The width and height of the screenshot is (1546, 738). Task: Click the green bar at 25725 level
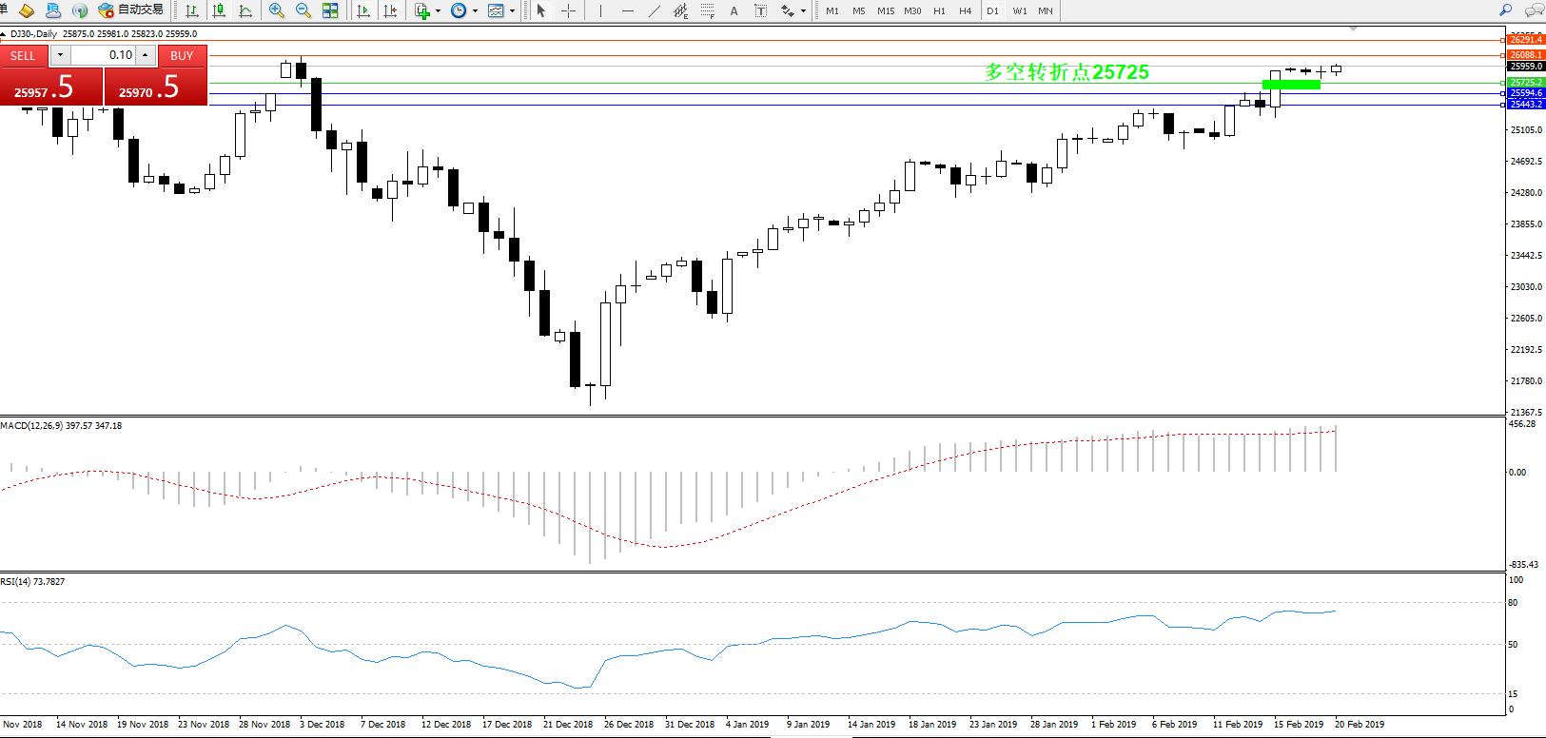click(x=1291, y=85)
